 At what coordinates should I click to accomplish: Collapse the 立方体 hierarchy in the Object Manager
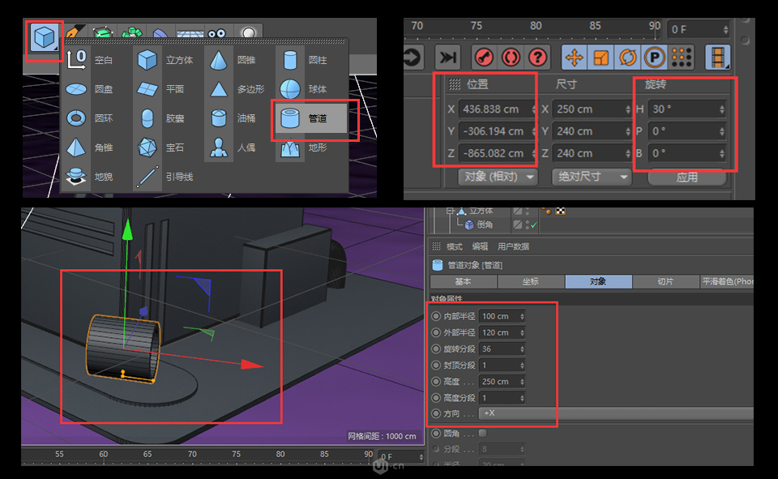click(x=450, y=212)
